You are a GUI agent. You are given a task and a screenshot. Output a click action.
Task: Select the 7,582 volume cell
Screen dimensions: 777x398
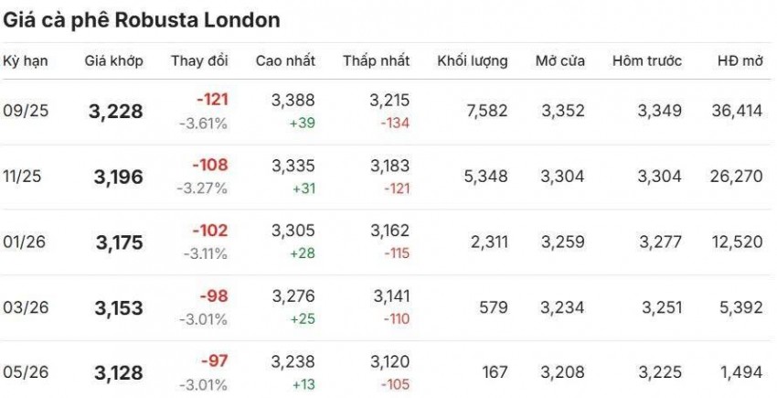click(485, 111)
